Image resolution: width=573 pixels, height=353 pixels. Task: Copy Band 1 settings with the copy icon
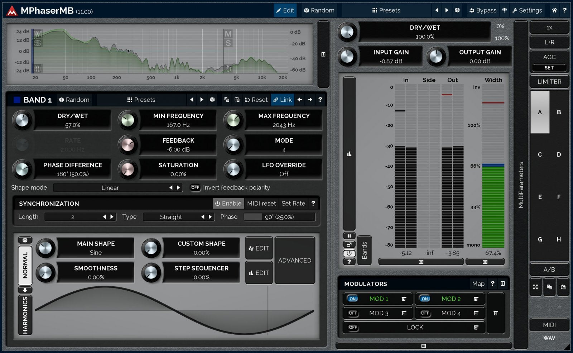(226, 100)
